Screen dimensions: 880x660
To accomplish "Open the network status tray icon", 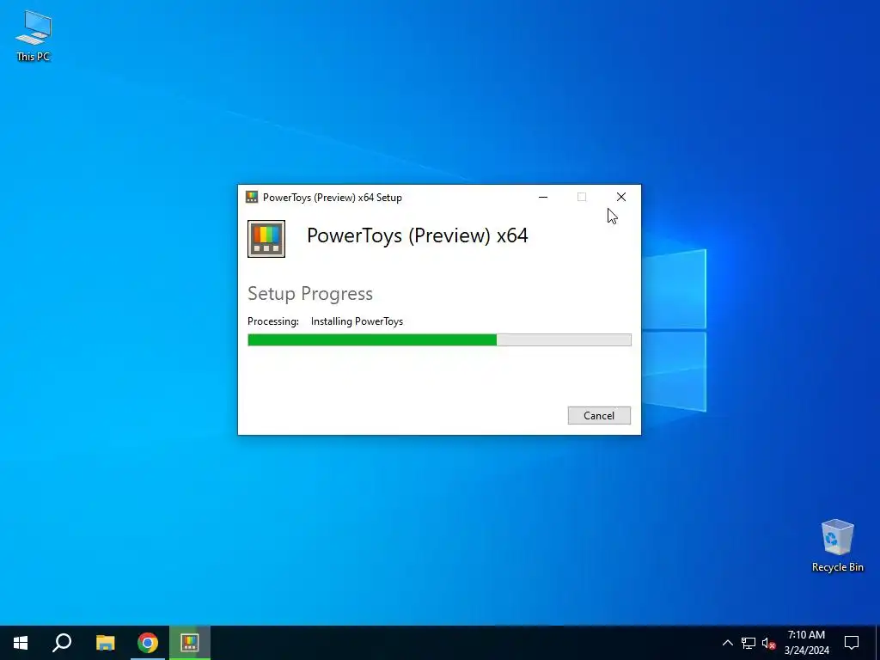I will (x=749, y=643).
